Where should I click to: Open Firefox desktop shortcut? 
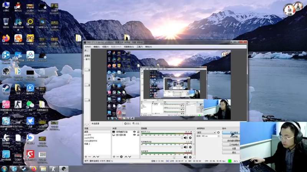coord(6,40)
